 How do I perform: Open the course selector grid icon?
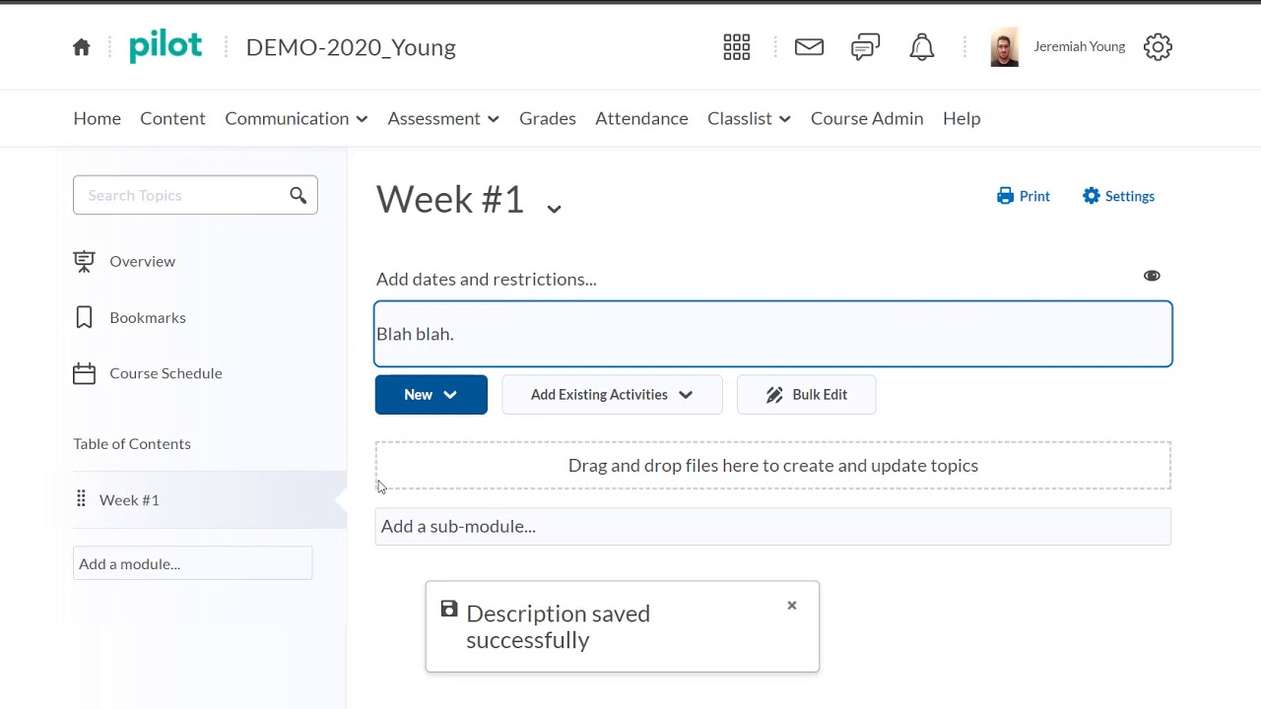737,47
